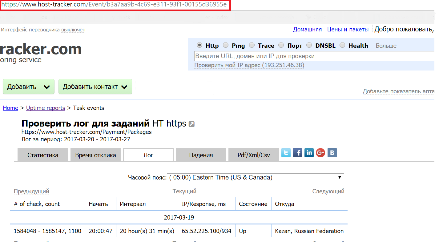Open the Pdf/Xml/Csv export tab
439x242 pixels.
(253, 155)
